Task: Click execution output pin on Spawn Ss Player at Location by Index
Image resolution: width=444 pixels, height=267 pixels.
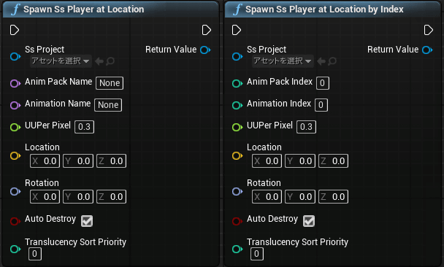Action: 429,30
